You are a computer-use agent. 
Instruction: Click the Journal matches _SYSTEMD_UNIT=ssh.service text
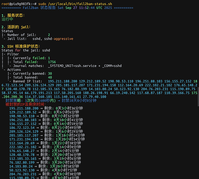(72, 66)
